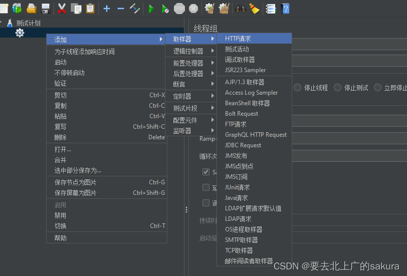Expand 定时器 submenu
Image resolution: width=407 pixels, height=276 pixels.
(191, 96)
